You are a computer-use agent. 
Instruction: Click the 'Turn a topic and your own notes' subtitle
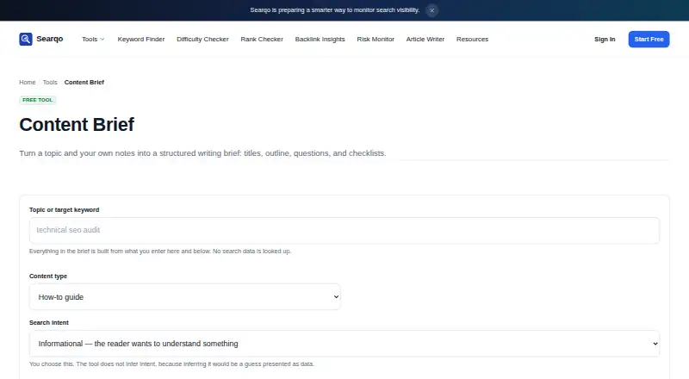coord(202,153)
